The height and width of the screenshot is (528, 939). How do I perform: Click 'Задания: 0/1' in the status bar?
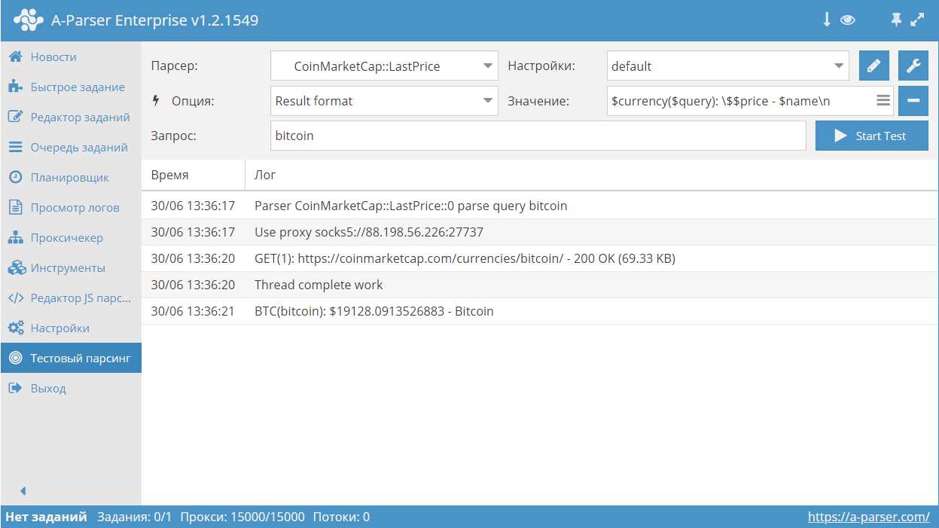[x=135, y=517]
